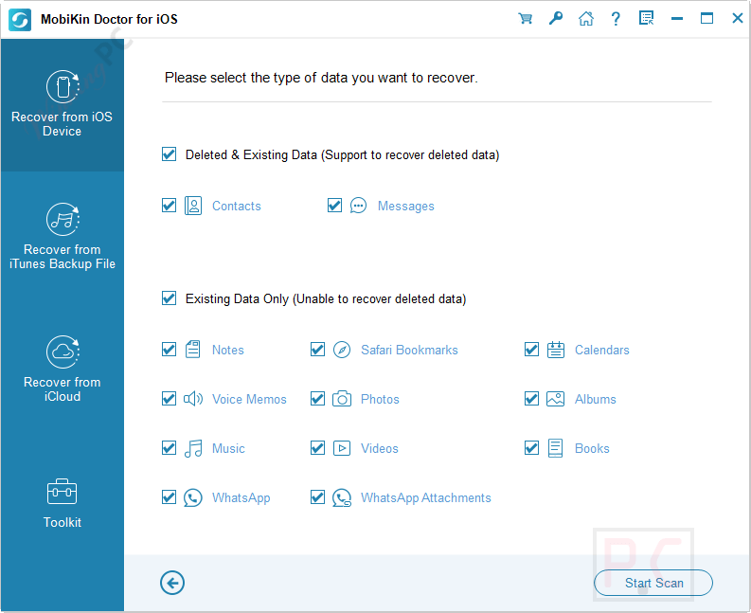Click the Safari Bookmarks label
This screenshot has width=751, height=613.
coord(409,350)
